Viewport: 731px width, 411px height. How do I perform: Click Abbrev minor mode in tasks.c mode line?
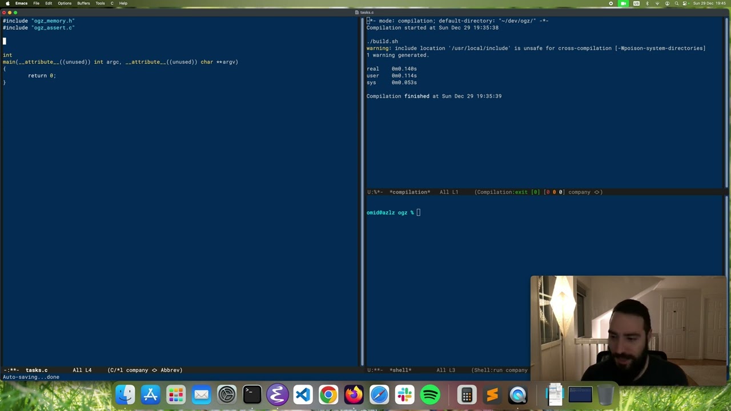point(171,370)
